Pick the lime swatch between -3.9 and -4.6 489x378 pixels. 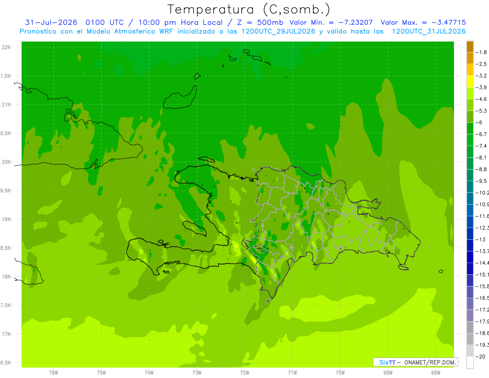pos(470,93)
